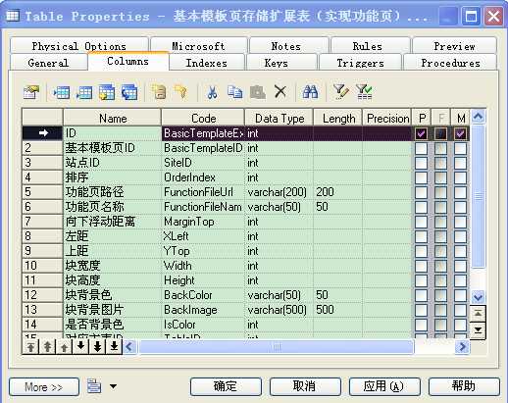Cancel with the 取消 button
This screenshot has height=403, width=508.
305,387
